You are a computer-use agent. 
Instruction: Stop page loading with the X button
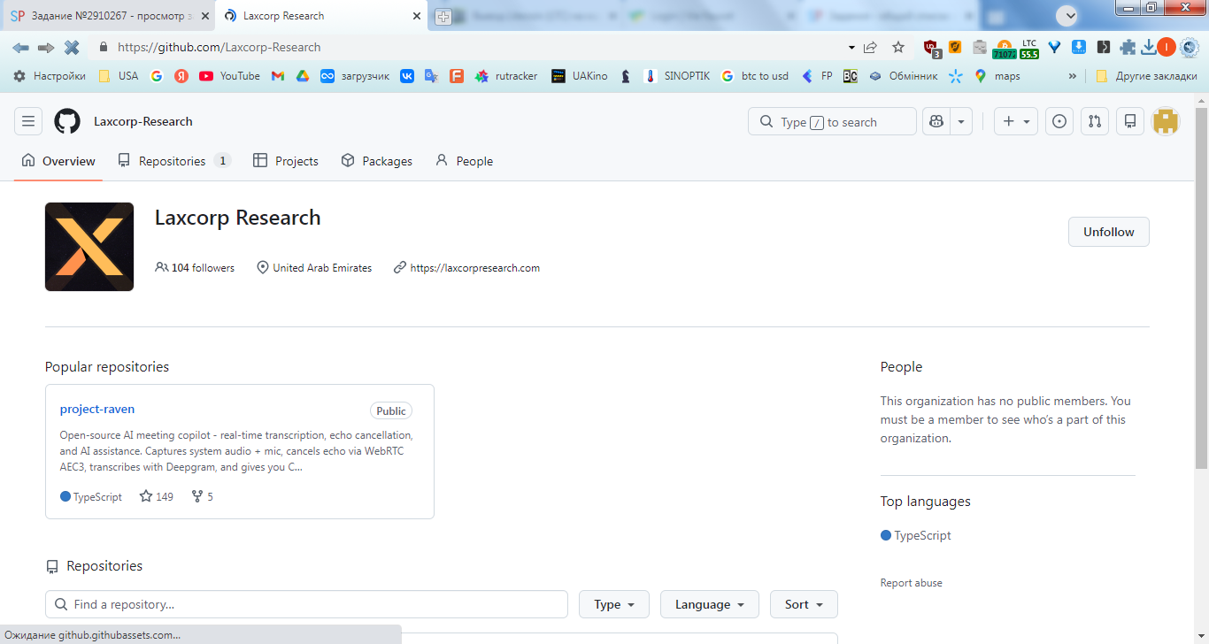(72, 48)
